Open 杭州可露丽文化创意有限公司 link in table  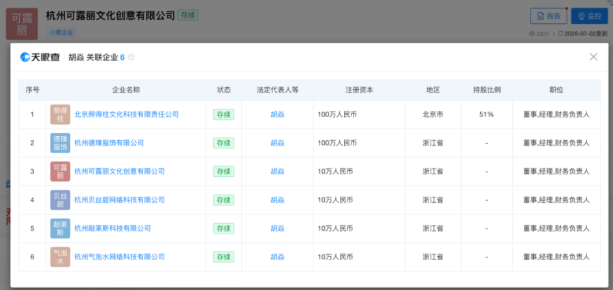coord(120,172)
